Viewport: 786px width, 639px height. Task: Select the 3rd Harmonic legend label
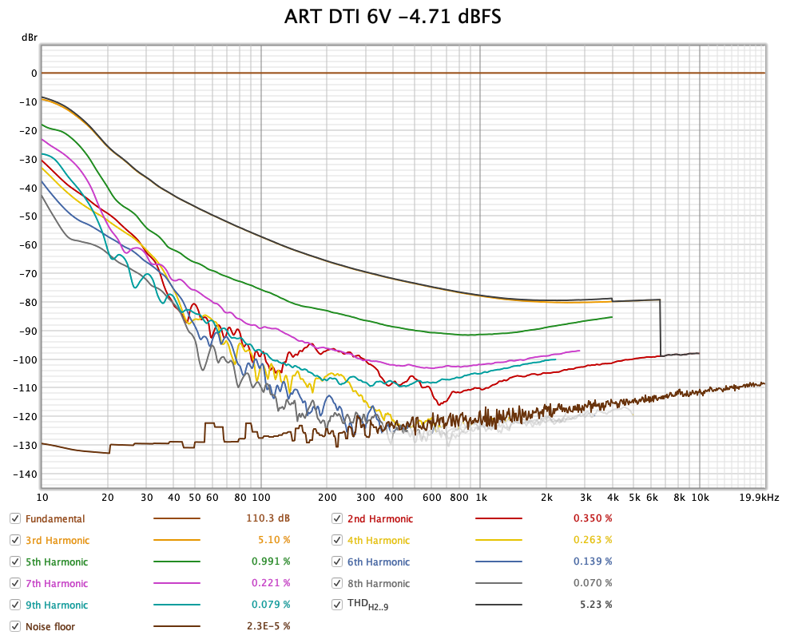click(x=58, y=541)
